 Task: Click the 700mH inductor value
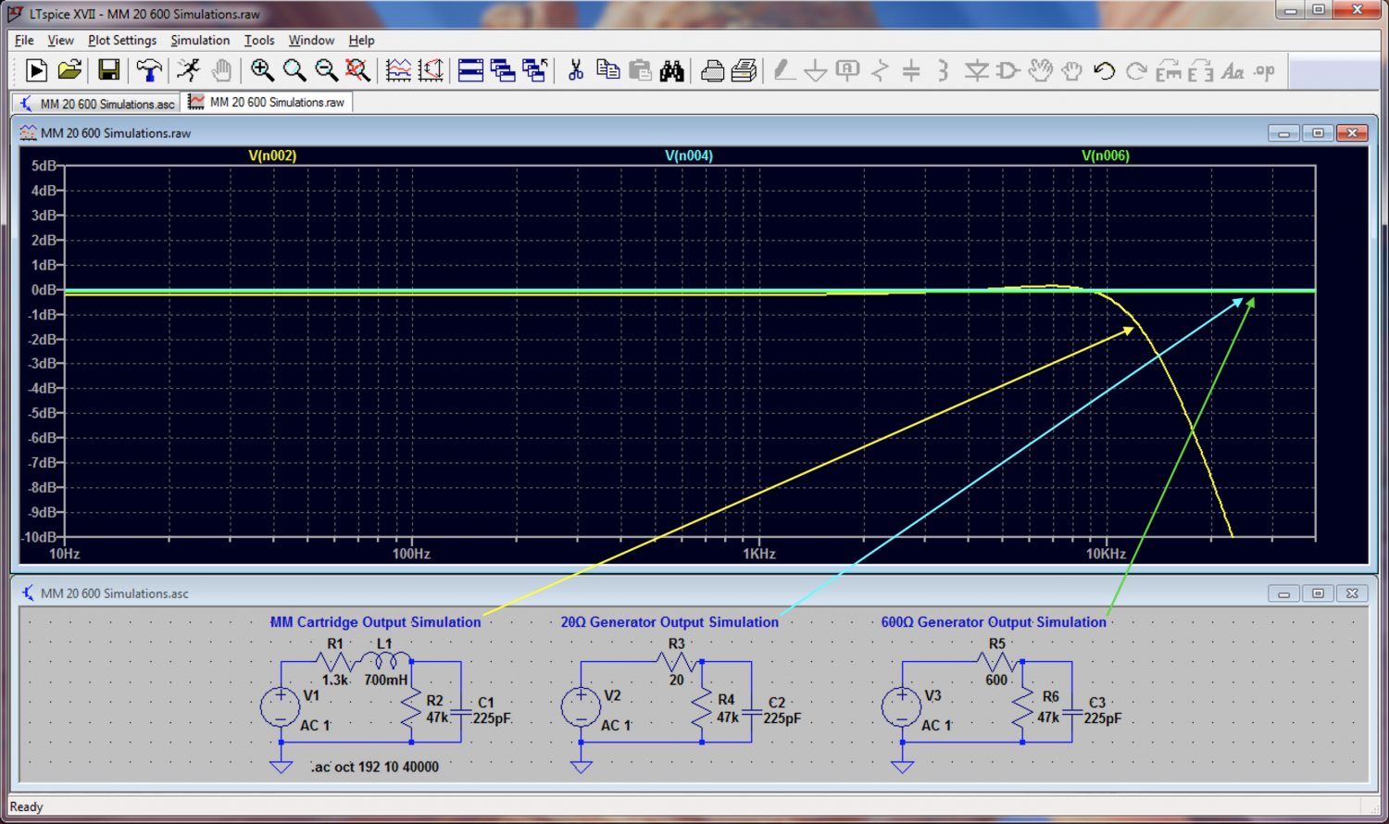point(386,680)
